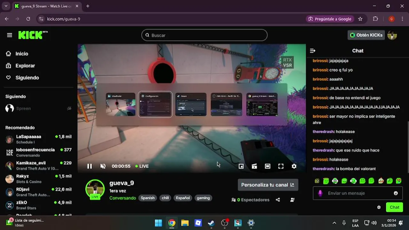409x230 pixels.
Task: Click the user icon next to share
Action: click(x=292, y=200)
